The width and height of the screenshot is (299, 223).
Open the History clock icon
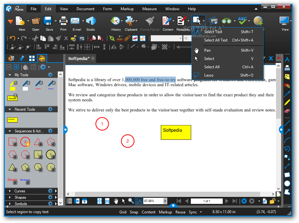116,21
